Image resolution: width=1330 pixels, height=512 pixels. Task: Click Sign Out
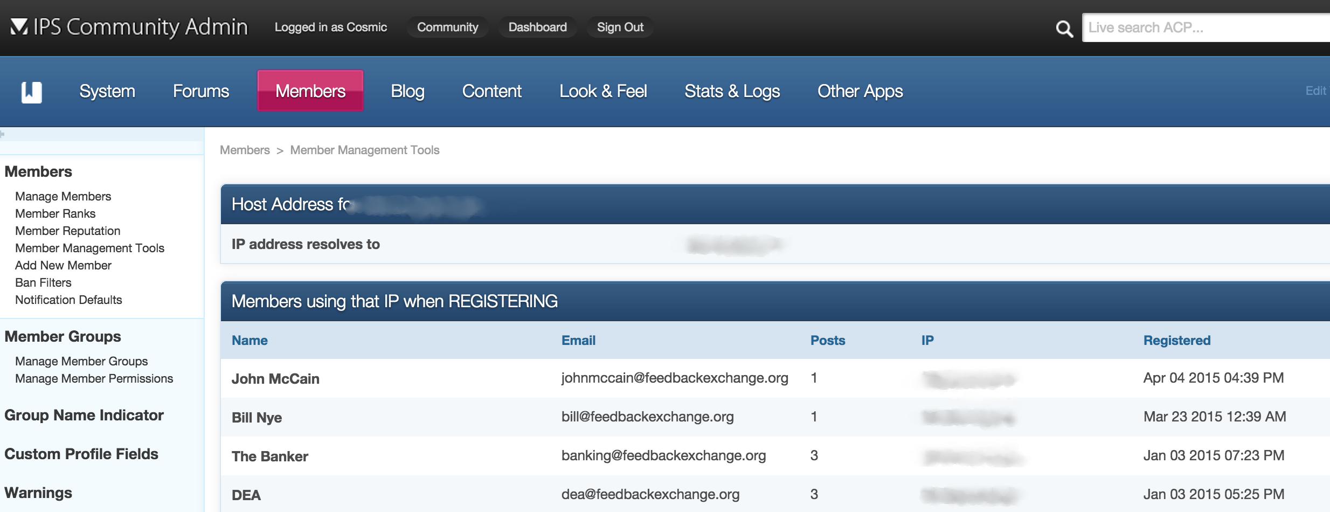pyautogui.click(x=620, y=27)
